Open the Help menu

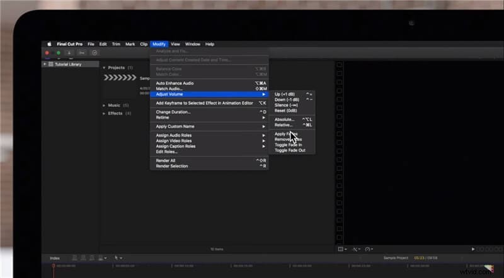point(210,44)
